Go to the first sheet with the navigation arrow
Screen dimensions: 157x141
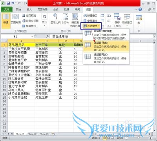click(x=3, y=134)
